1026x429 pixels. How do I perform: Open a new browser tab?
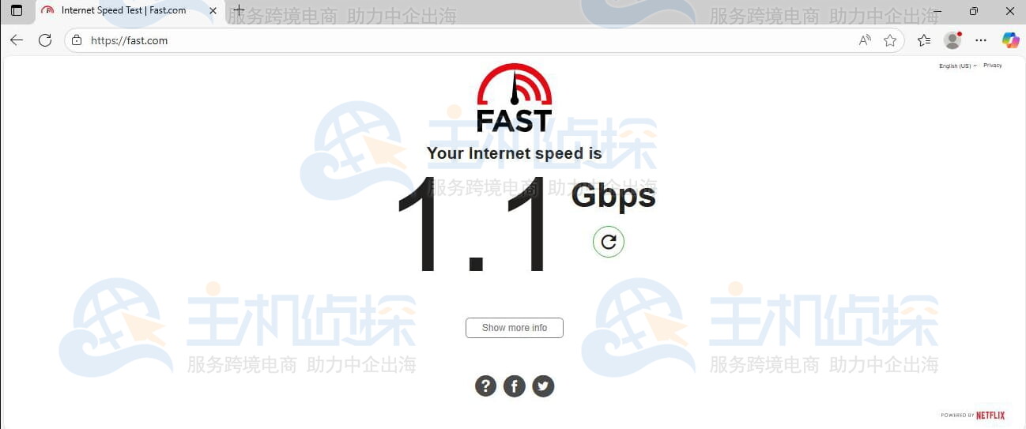(x=239, y=11)
